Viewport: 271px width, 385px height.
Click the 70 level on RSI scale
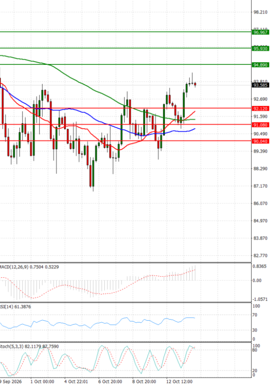[255, 315]
